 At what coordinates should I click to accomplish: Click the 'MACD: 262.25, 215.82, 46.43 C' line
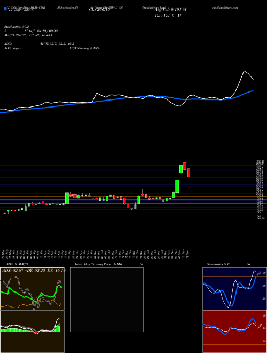pos(29,35)
